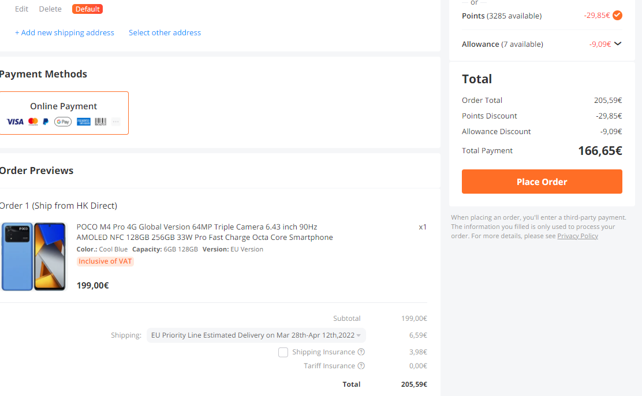Click the Place Order button

coord(542,182)
